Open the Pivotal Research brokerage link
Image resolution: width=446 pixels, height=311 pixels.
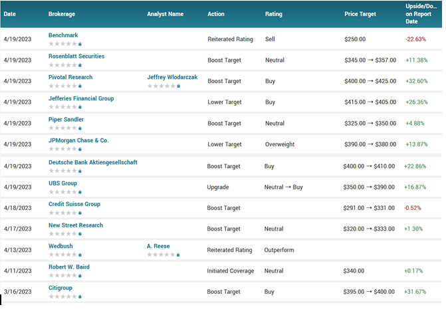[x=70, y=77]
